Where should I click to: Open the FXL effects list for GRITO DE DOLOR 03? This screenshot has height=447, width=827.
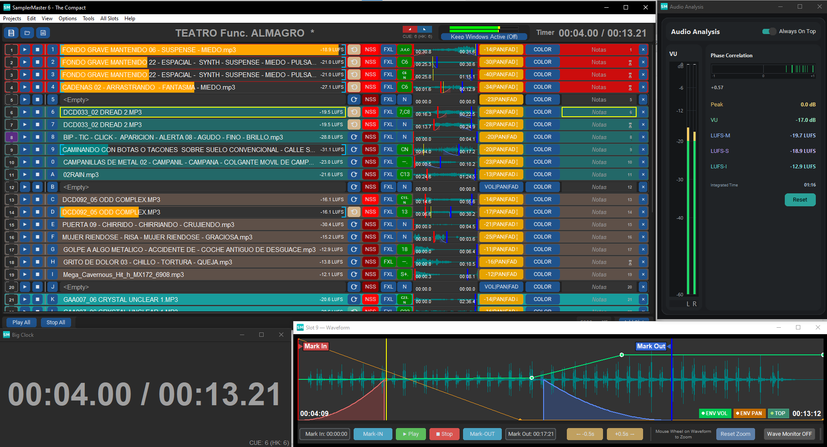(389, 262)
